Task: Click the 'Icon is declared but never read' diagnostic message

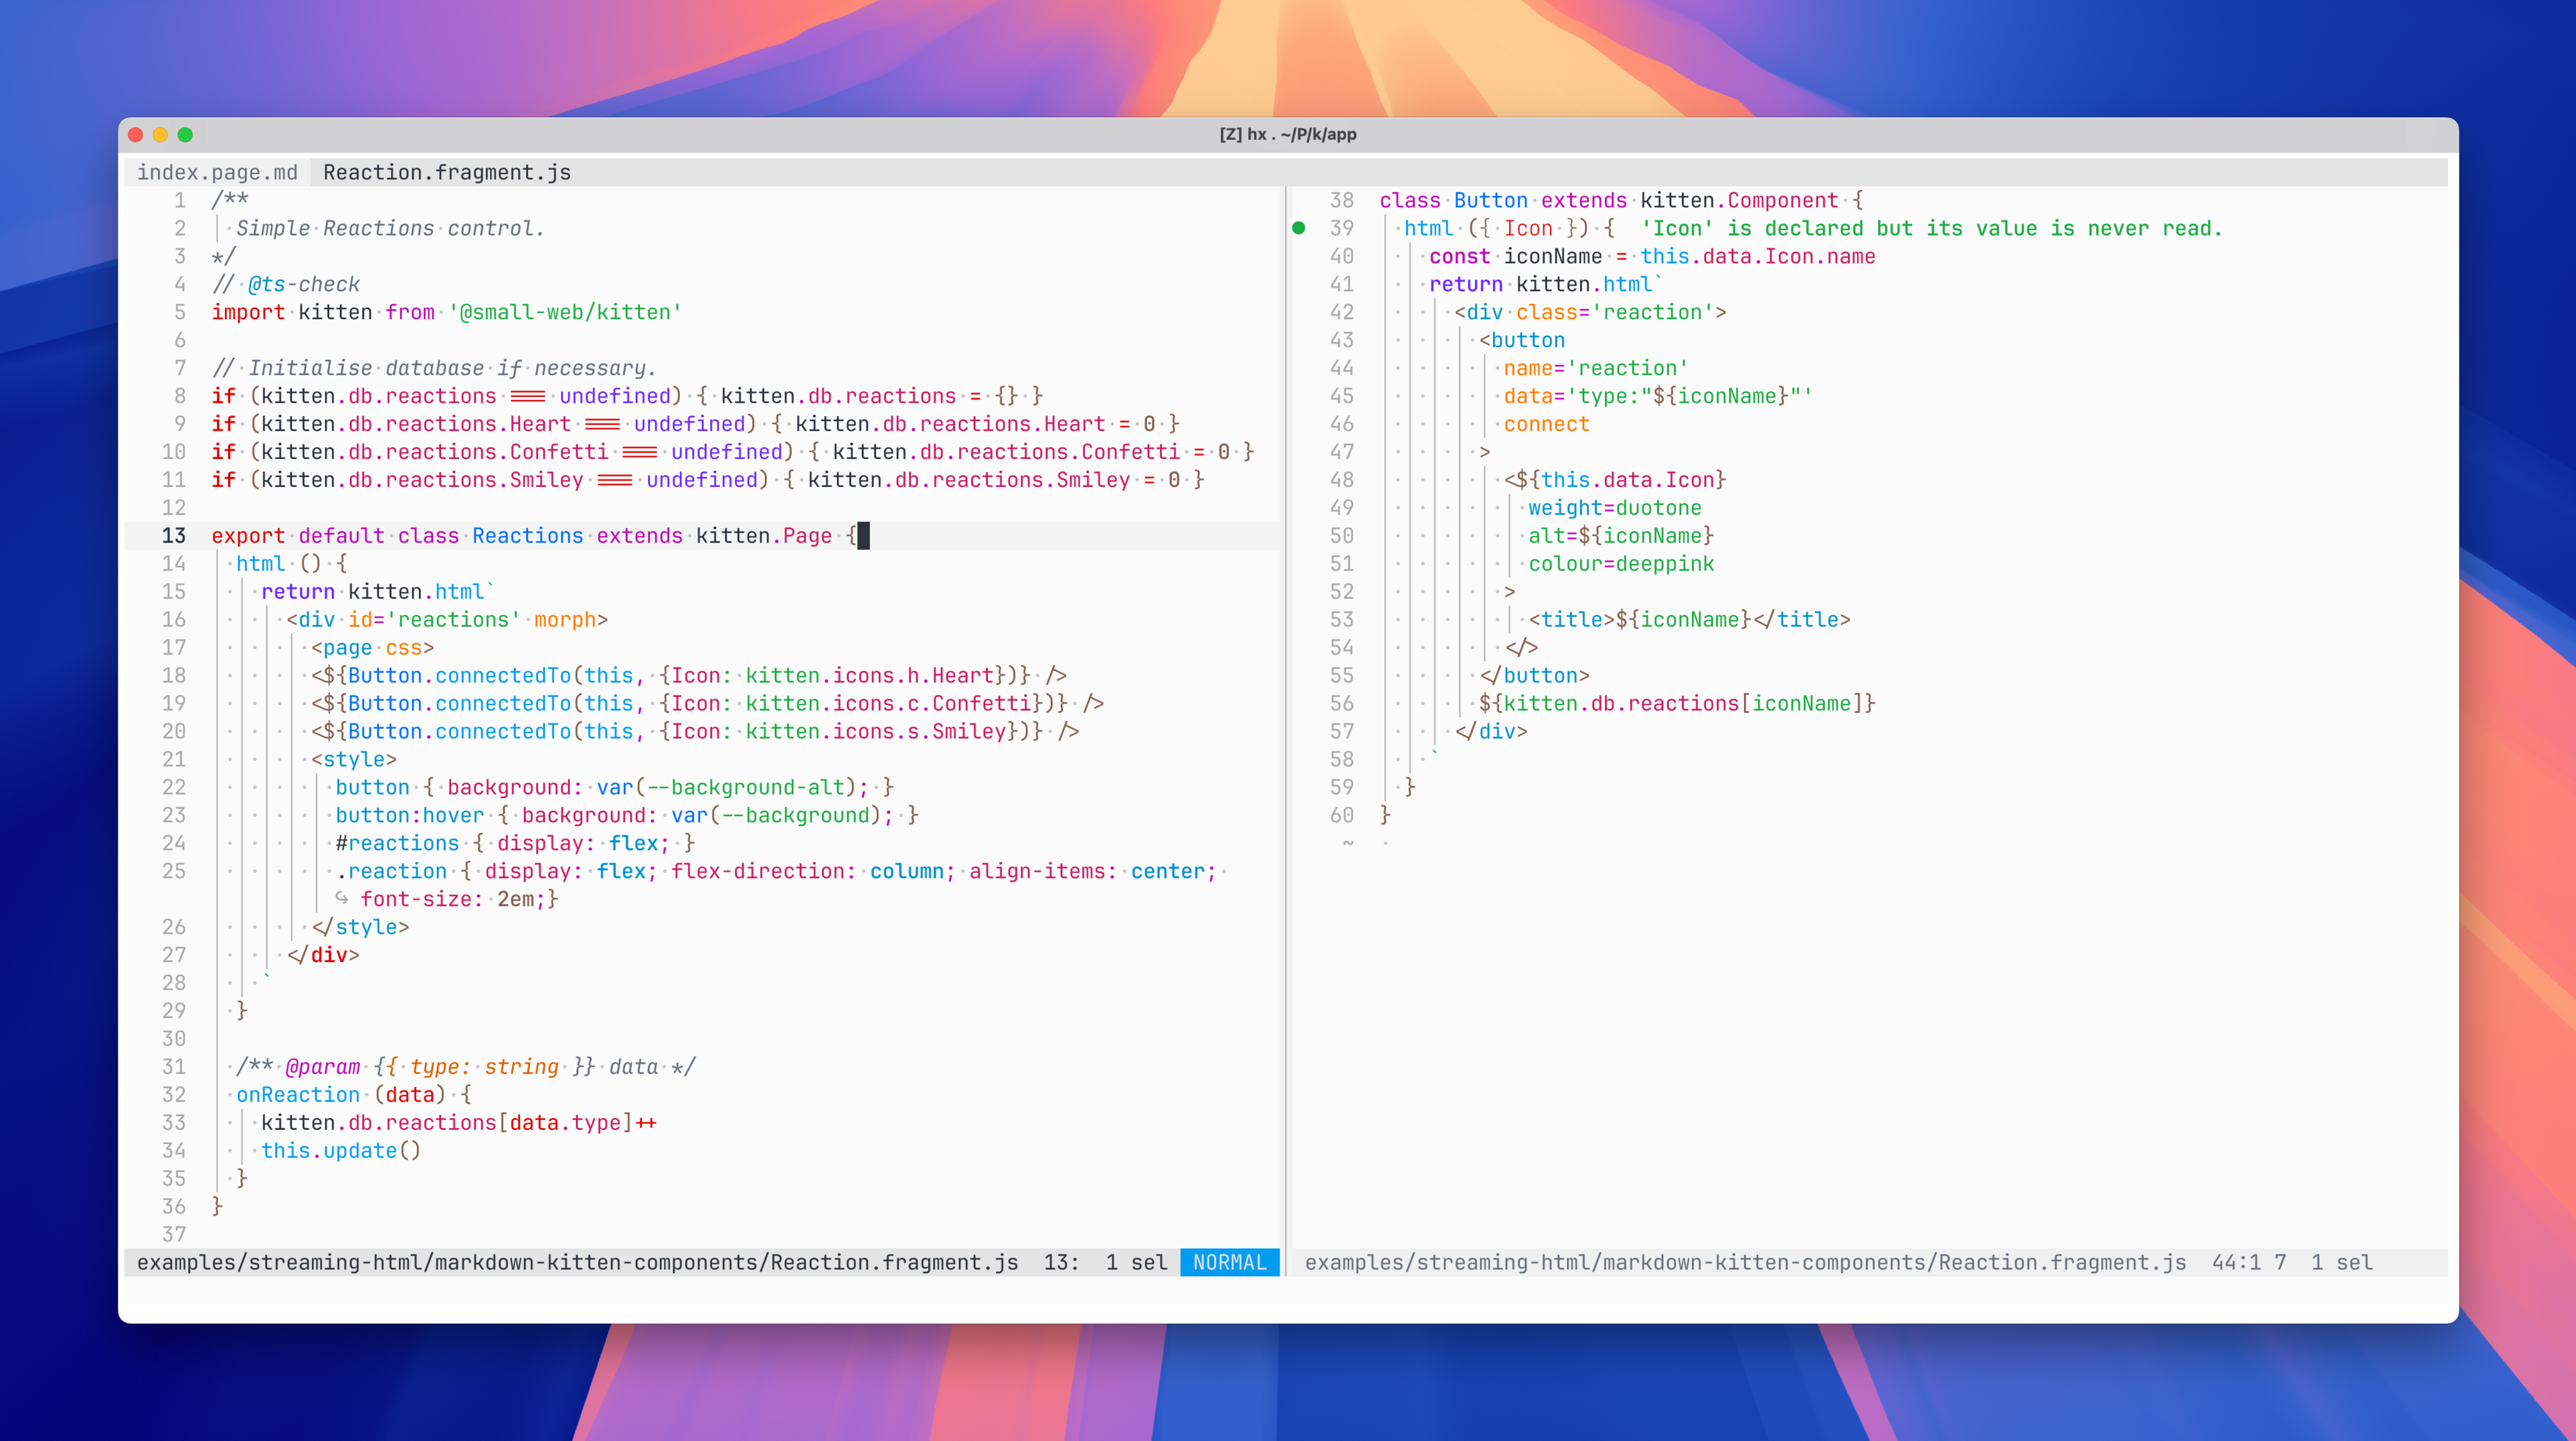Action: tap(1931, 228)
